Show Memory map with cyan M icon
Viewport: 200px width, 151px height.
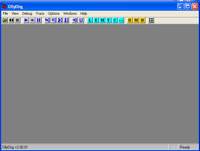pos(102,20)
